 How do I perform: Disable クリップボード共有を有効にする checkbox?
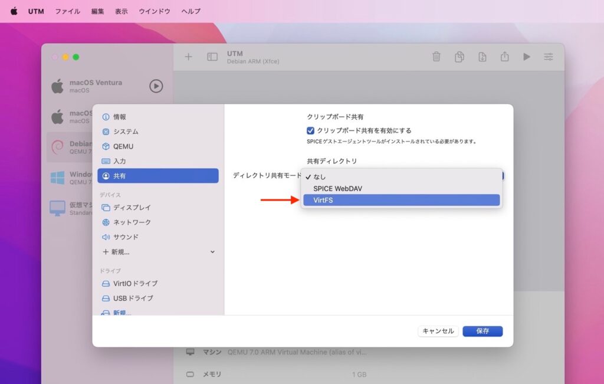(x=310, y=131)
